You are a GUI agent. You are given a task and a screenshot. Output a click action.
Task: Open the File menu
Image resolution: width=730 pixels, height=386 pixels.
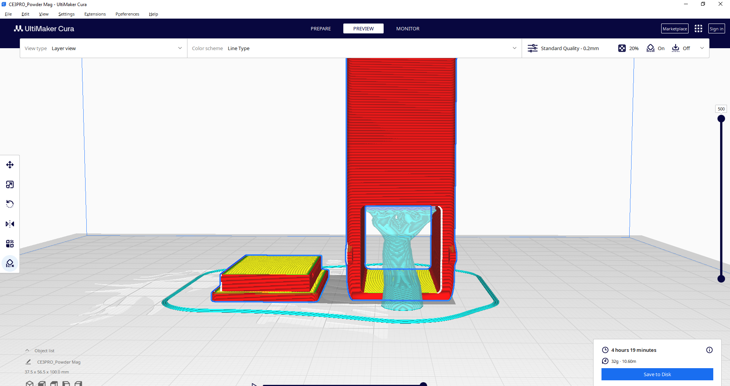pos(8,14)
